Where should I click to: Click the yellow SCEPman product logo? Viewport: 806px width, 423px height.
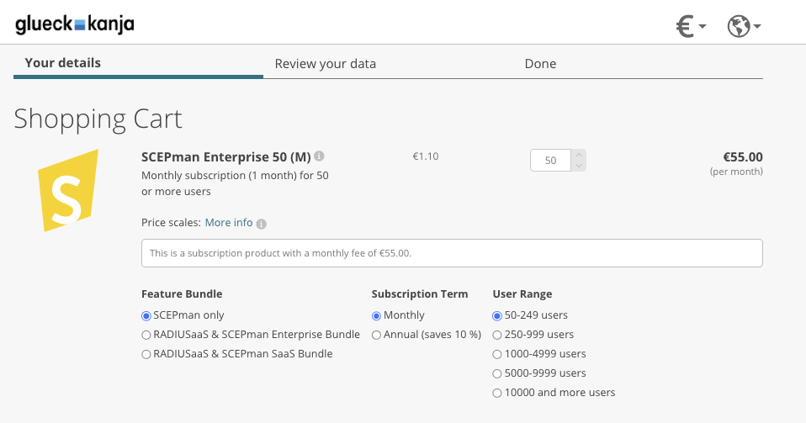pyautogui.click(x=69, y=190)
